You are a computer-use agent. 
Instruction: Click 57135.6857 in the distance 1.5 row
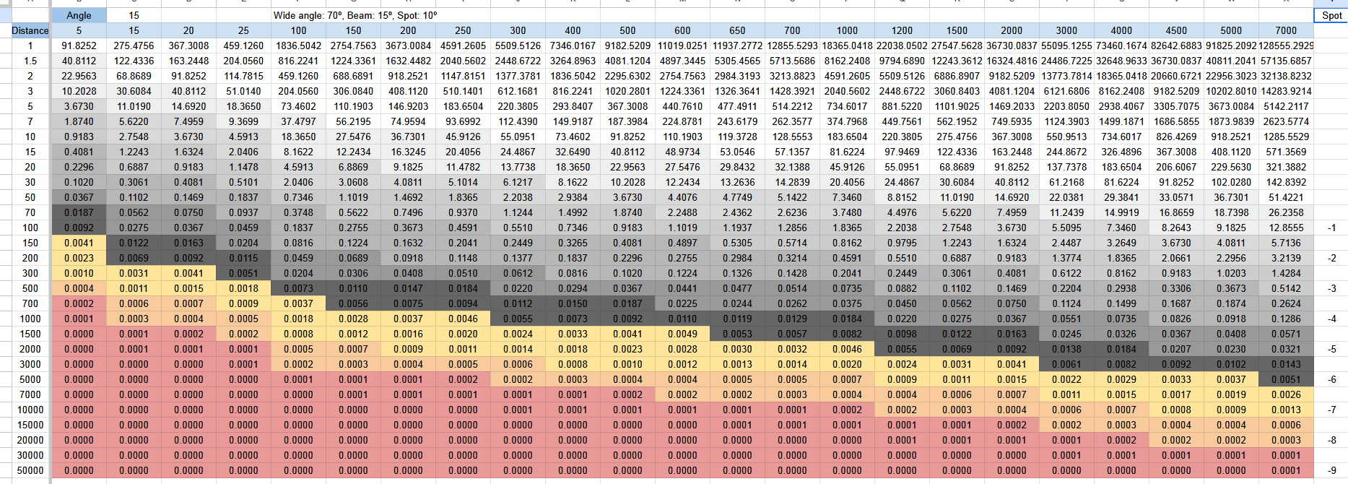pyautogui.click(x=1286, y=61)
